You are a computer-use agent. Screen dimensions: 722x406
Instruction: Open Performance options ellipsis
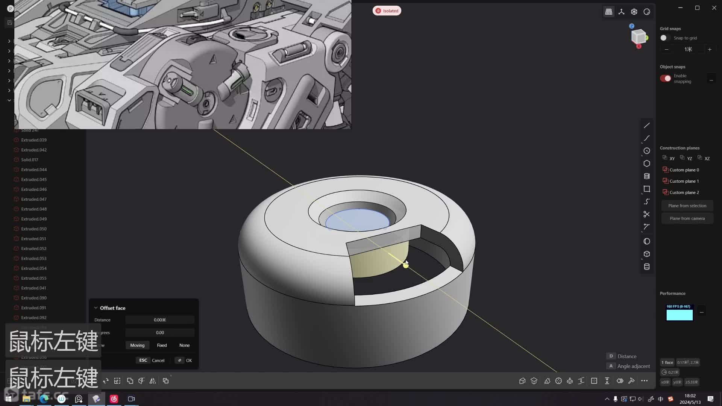click(701, 312)
